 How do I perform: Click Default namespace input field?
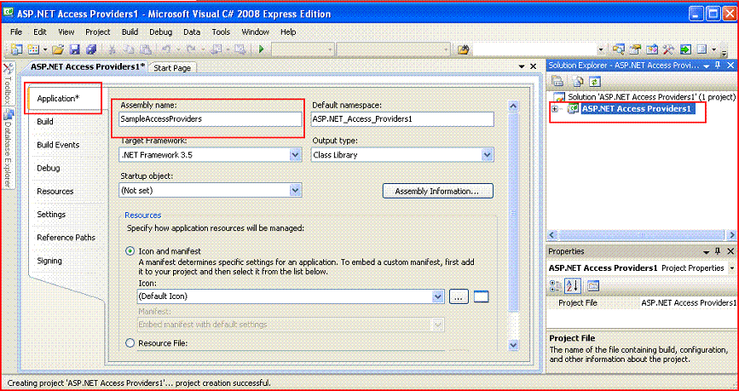click(x=402, y=119)
